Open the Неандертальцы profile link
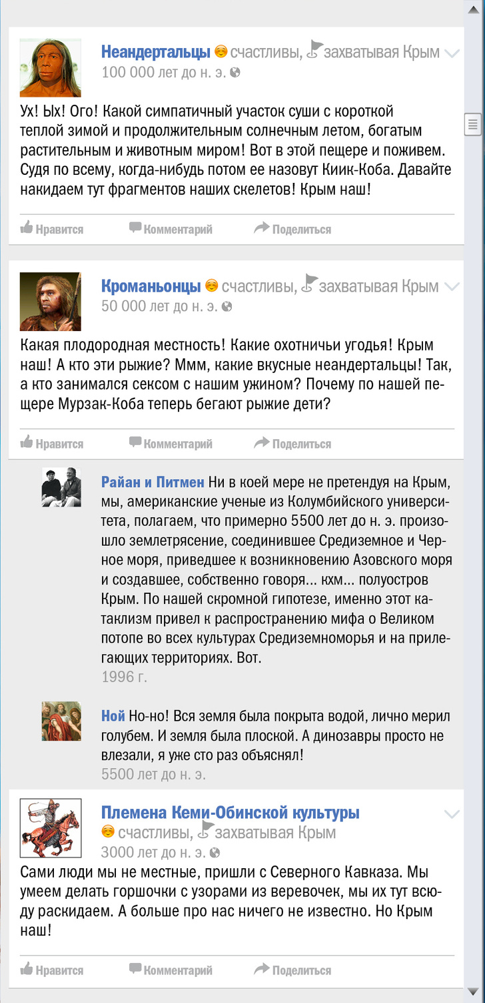The image size is (485, 1003). [x=155, y=51]
